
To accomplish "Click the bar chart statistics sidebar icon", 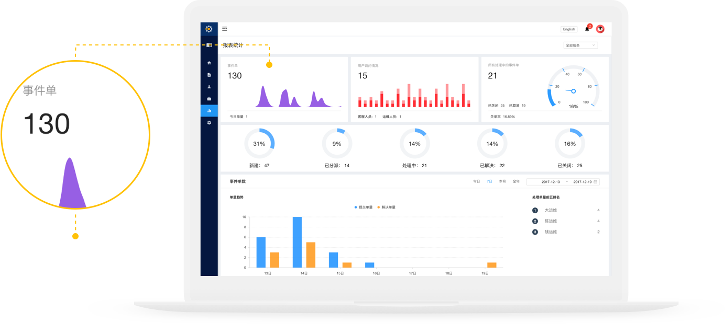I will (209, 111).
